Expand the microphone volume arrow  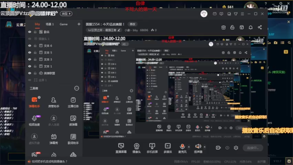click(189, 147)
